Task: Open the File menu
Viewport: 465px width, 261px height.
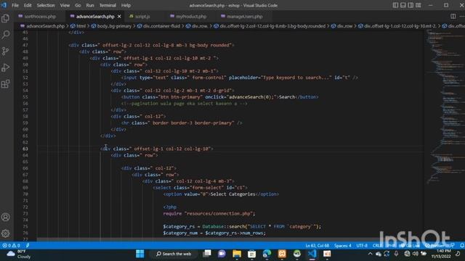Action: coord(15,5)
